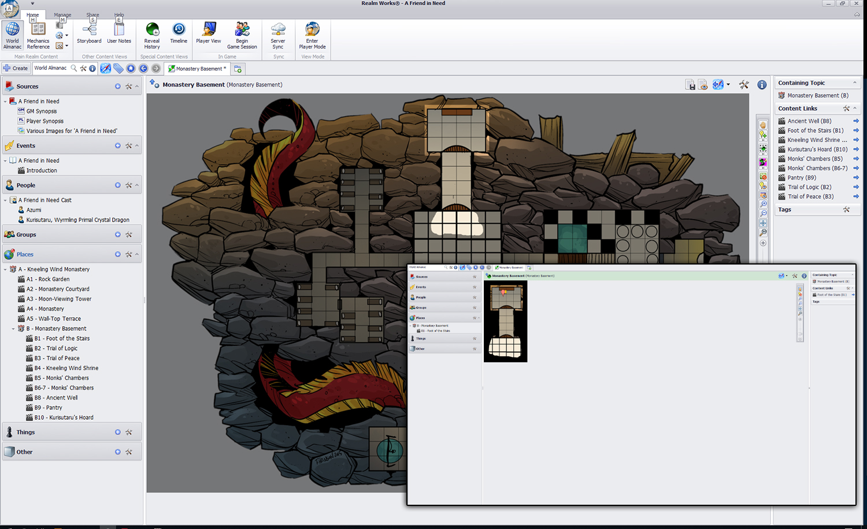Image resolution: width=867 pixels, height=529 pixels.
Task: Jump to Pantry (B9) via its arrow
Action: [856, 178]
